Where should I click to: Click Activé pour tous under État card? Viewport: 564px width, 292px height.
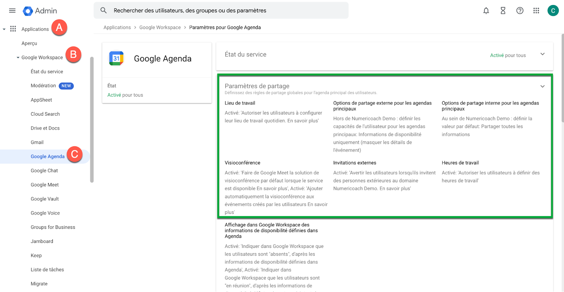click(x=125, y=95)
